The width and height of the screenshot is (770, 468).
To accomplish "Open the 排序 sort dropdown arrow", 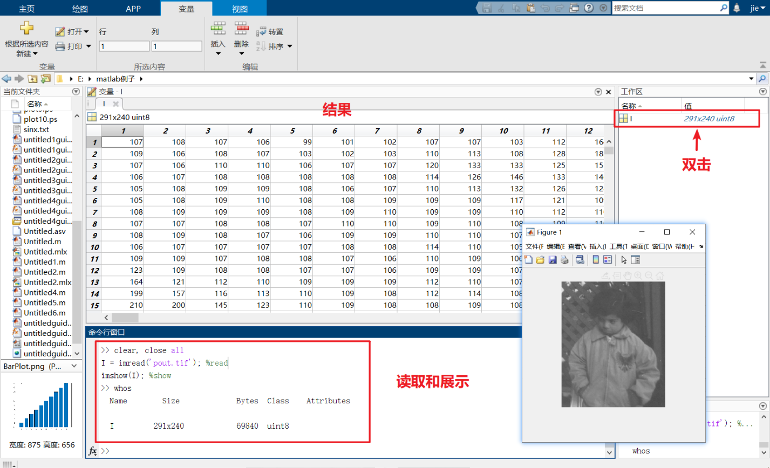I will pos(290,45).
